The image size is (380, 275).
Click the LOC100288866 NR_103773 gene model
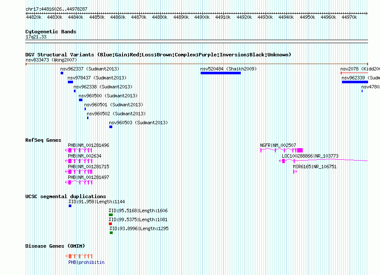pos(323,161)
